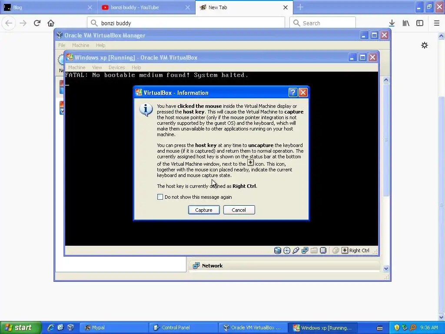This screenshot has height=334, width=445.
Task: Go forward in browser history
Action: click(x=23, y=23)
